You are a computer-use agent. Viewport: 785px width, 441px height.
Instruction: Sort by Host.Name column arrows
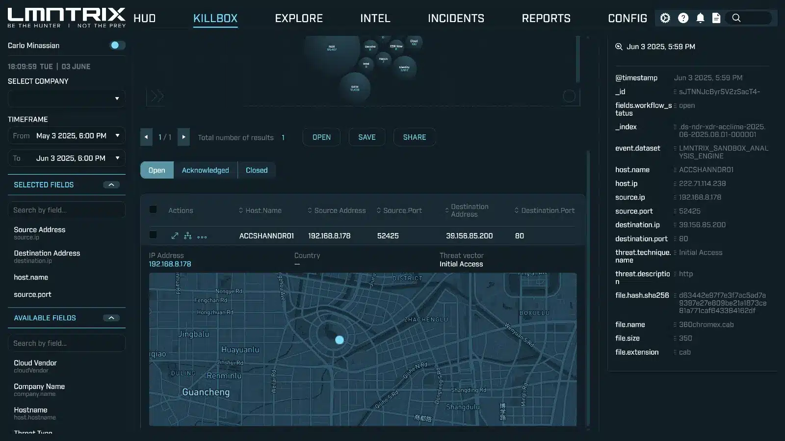tap(241, 210)
